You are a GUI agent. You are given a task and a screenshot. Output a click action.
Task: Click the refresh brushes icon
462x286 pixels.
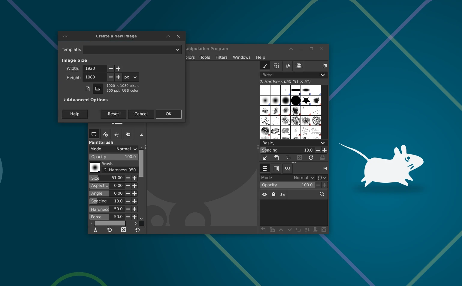(311, 158)
